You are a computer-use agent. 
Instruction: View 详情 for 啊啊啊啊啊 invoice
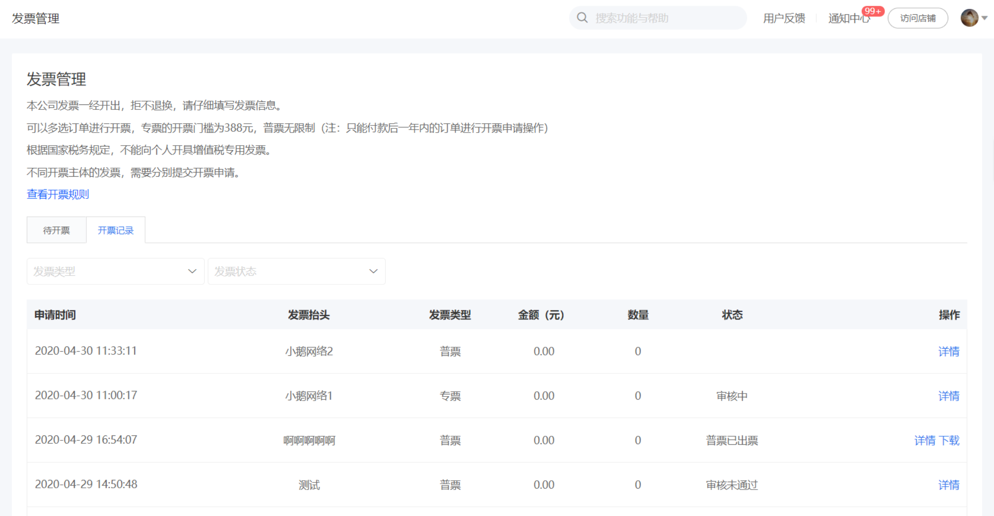tap(925, 440)
